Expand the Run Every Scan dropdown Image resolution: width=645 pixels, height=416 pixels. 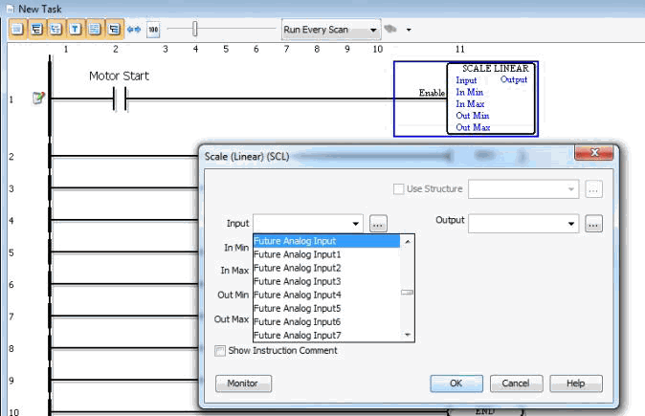click(x=374, y=29)
